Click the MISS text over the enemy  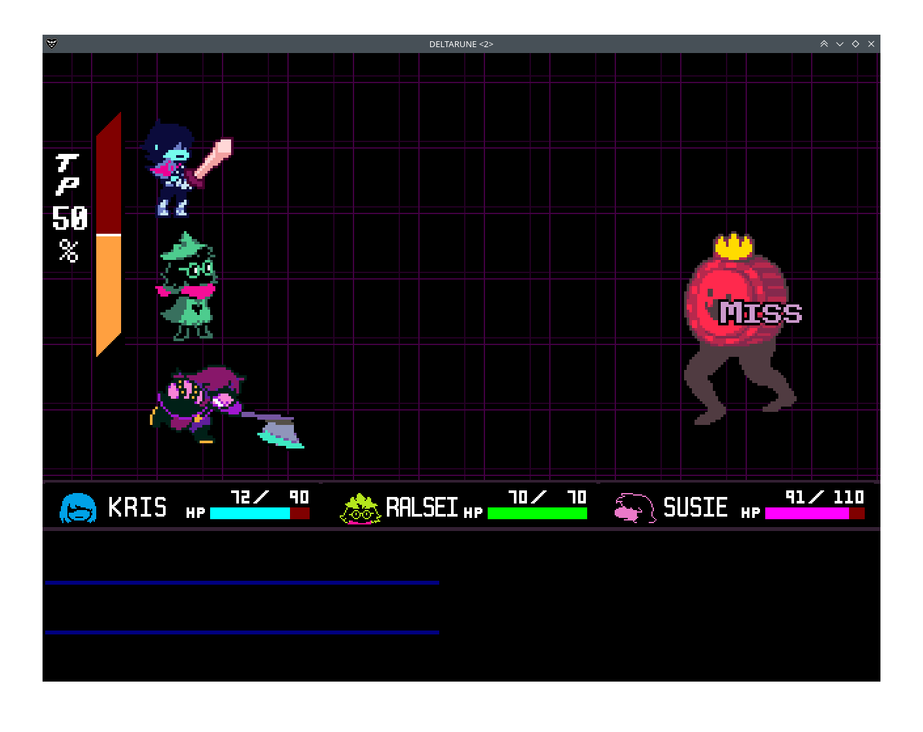click(761, 312)
